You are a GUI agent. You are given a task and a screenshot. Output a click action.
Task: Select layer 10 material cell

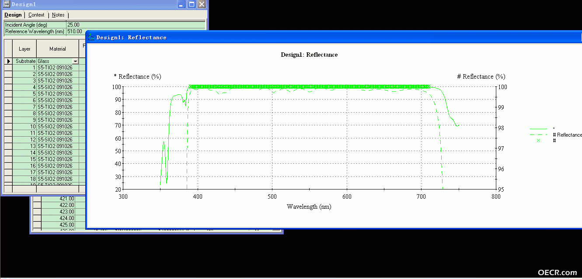pyautogui.click(x=58, y=127)
